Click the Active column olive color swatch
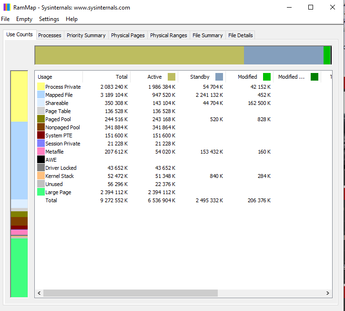 pyautogui.click(x=172, y=77)
